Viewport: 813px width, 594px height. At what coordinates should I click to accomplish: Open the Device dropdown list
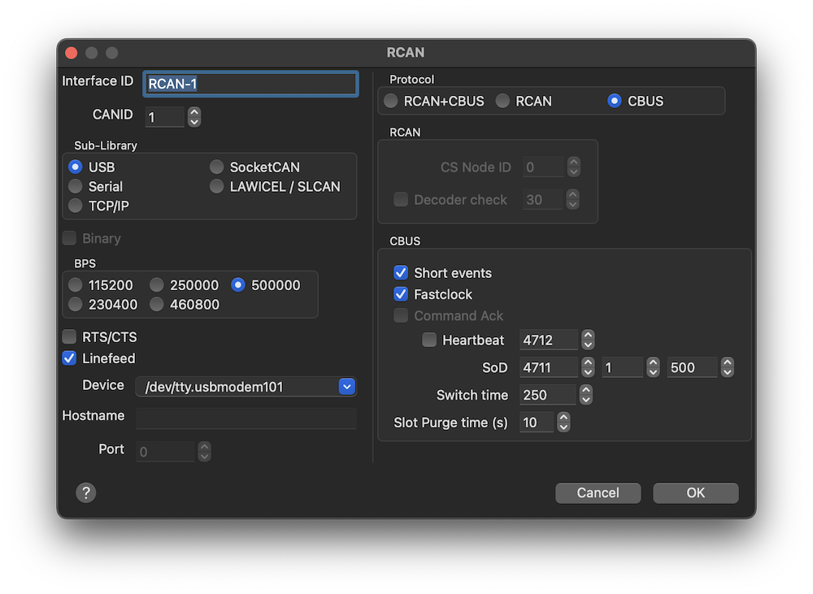click(x=347, y=387)
